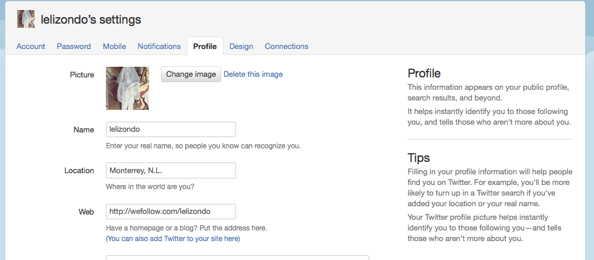The height and width of the screenshot is (260, 594).
Task: Click the Delete this image link
Action: 253,74
